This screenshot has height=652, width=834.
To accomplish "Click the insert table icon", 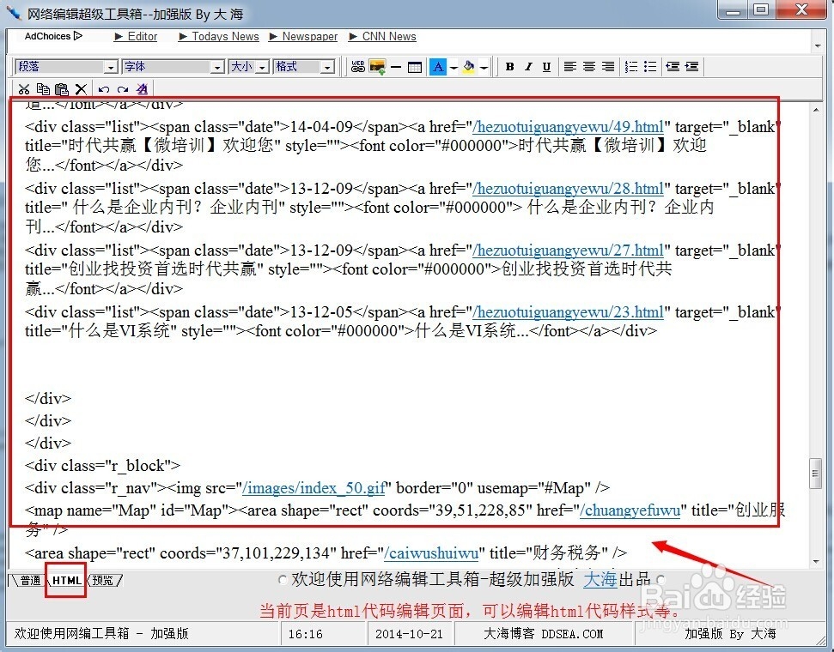I will [x=415, y=67].
